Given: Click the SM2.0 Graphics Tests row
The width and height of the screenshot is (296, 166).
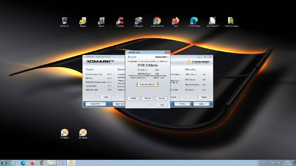Looking at the screenshot, I should [x=99, y=74].
